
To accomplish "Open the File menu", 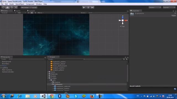I will [2, 4].
